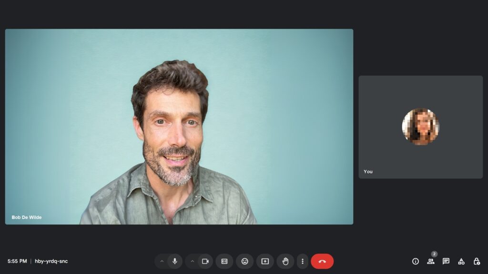Open audio settings chevron next to microphone
488x274 pixels.
coord(162,261)
